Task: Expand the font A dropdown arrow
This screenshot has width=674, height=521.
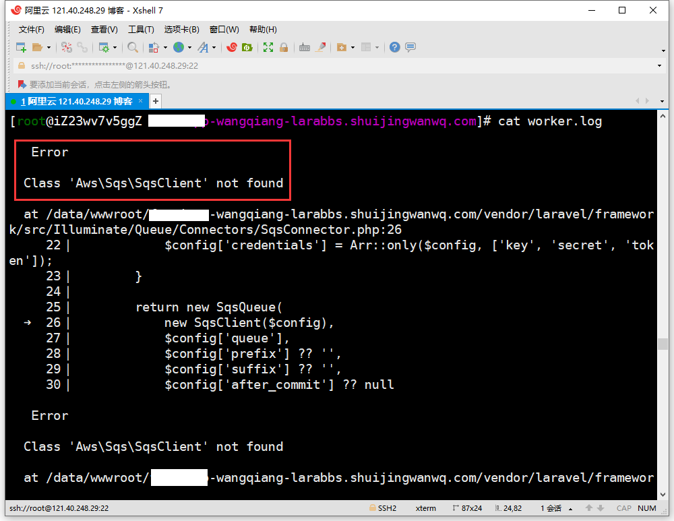Action: (214, 48)
